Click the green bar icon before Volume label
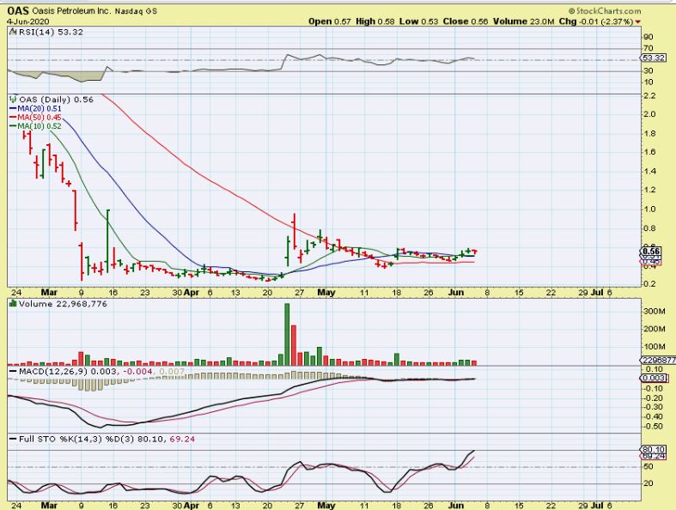This screenshot has height=510, width=676. pos(13,304)
